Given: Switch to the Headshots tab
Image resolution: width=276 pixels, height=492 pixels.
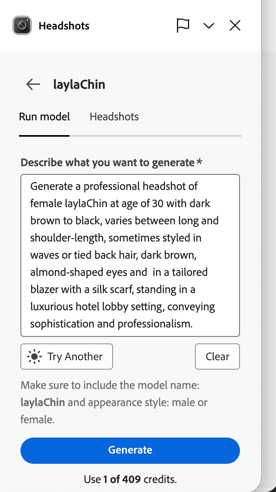Looking at the screenshot, I should pos(114,117).
